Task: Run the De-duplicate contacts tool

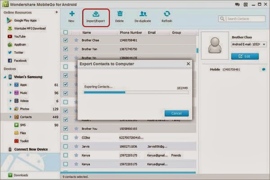Action: click(143, 17)
